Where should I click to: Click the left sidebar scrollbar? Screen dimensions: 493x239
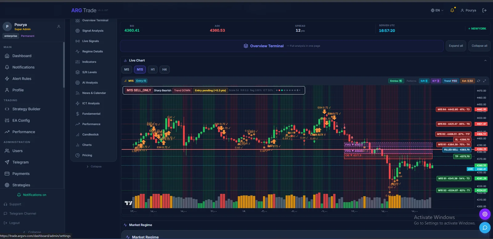pyautogui.click(x=64, y=65)
